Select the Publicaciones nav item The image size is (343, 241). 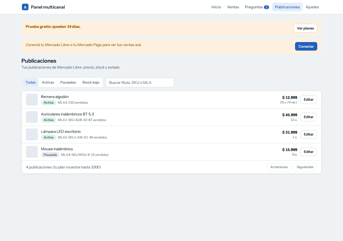click(287, 7)
